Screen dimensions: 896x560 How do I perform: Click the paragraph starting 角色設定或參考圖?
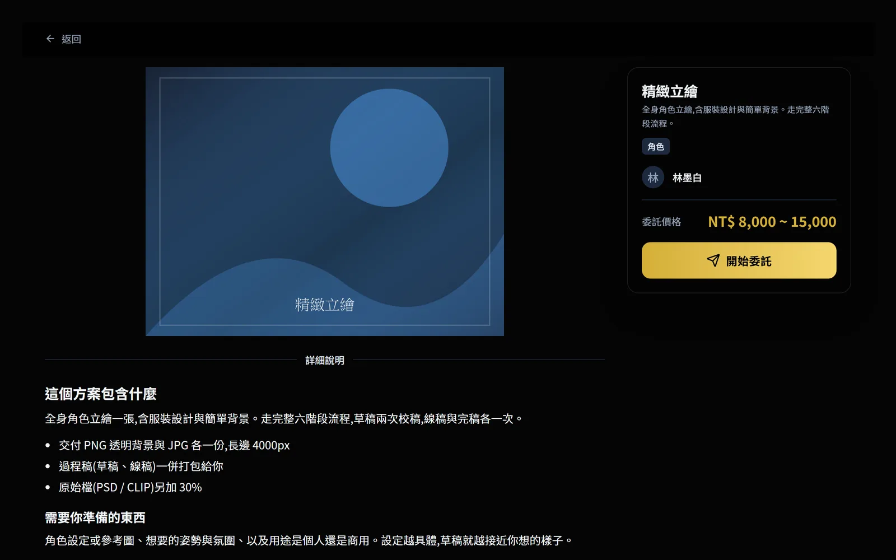309,540
